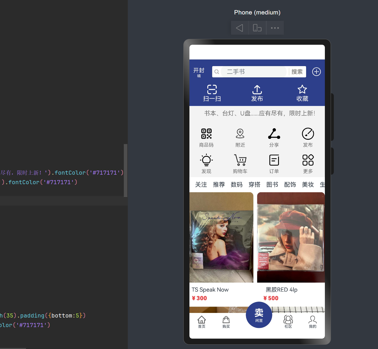Focus the 二手书 search input field

tap(254, 72)
